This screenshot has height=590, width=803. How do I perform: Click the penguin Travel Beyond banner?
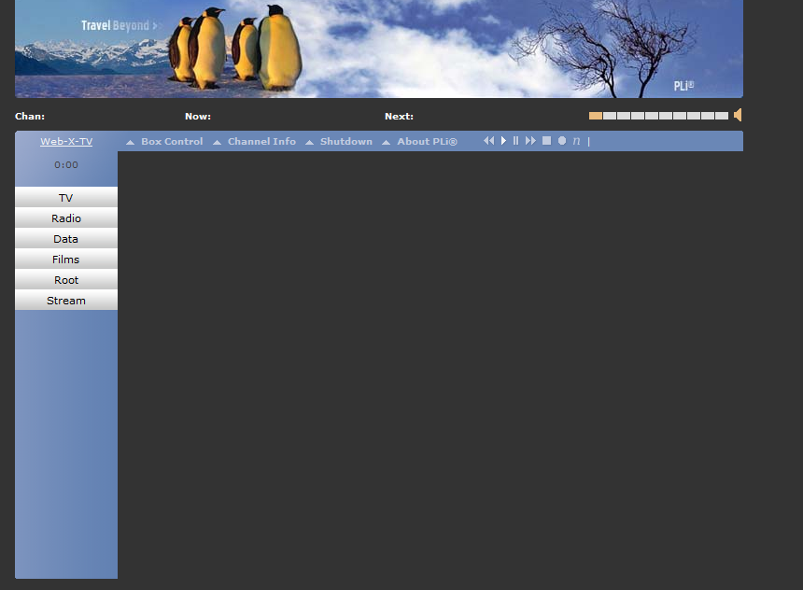click(x=378, y=49)
